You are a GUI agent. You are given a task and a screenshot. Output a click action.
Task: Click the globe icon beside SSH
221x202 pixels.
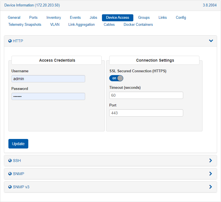[x=10, y=161]
